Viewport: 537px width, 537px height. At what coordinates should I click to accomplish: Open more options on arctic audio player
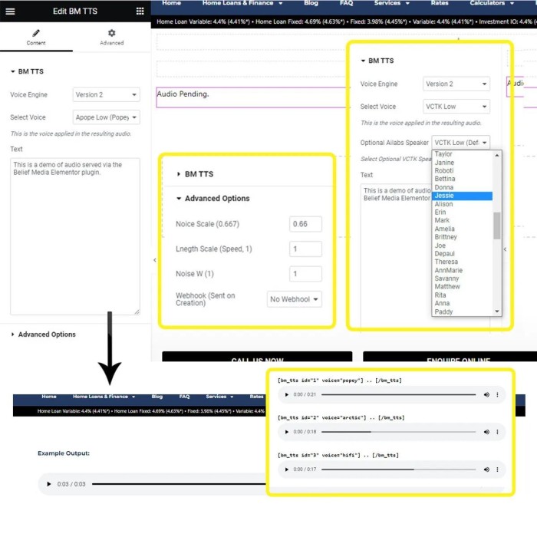(497, 431)
